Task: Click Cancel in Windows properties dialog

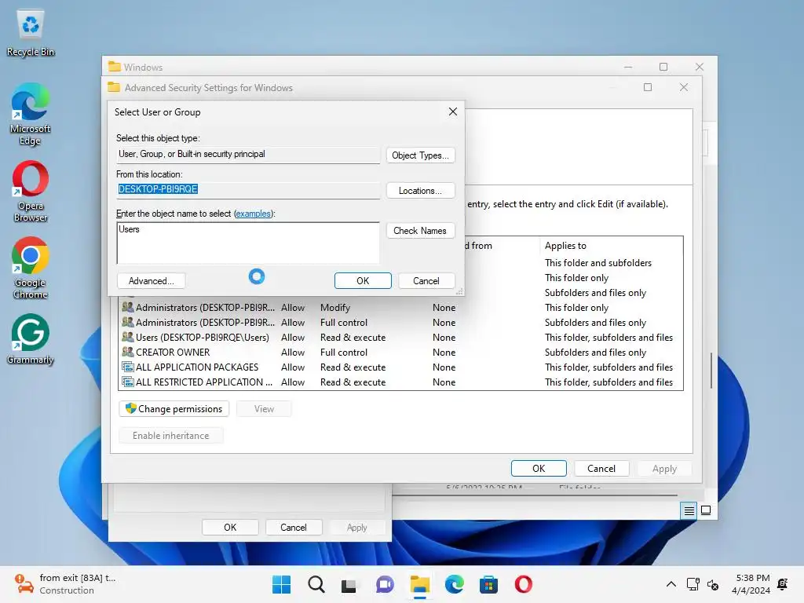Action: point(294,527)
